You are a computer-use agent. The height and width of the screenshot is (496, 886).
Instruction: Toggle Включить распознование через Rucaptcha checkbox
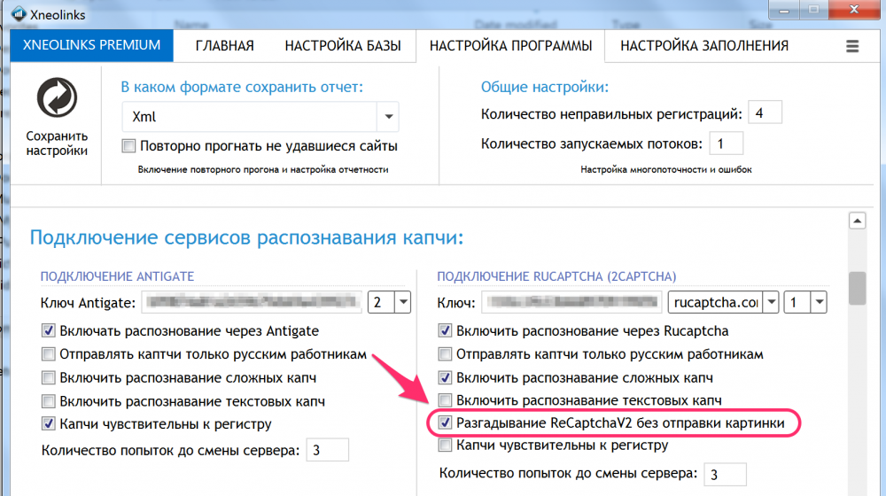click(446, 330)
